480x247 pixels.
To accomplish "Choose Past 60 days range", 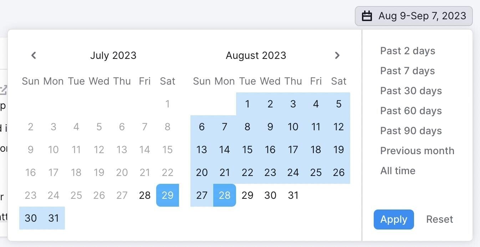I will [x=411, y=111].
